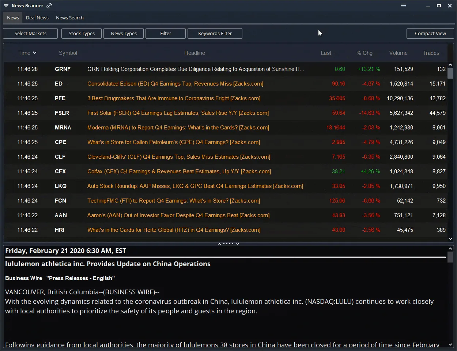Viewport: 457px width, 351px height.
Task: Sort by the Volume column header
Action: pos(399,53)
